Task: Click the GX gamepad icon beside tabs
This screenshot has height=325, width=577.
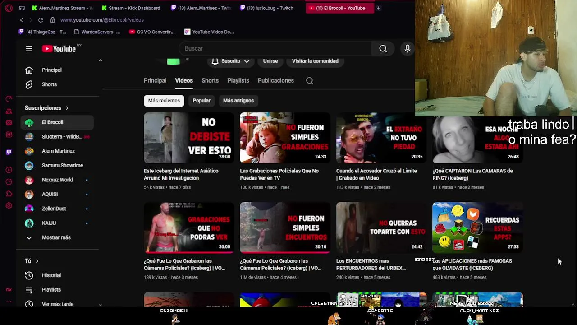Action: 22,8
